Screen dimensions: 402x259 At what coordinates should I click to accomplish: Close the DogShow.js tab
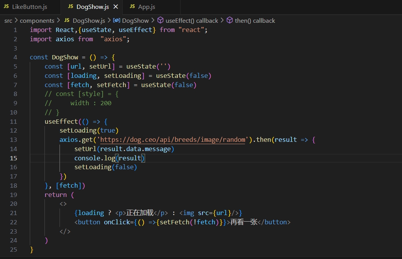(x=116, y=7)
